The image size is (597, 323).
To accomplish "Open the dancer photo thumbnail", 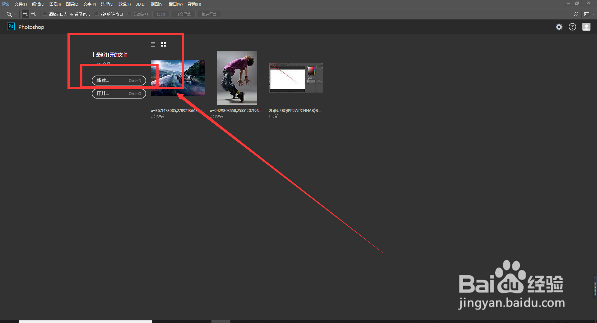I will pos(237,78).
